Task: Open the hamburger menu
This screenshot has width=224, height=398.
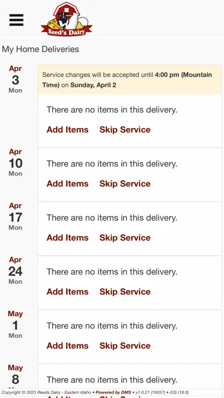Action: pyautogui.click(x=17, y=20)
